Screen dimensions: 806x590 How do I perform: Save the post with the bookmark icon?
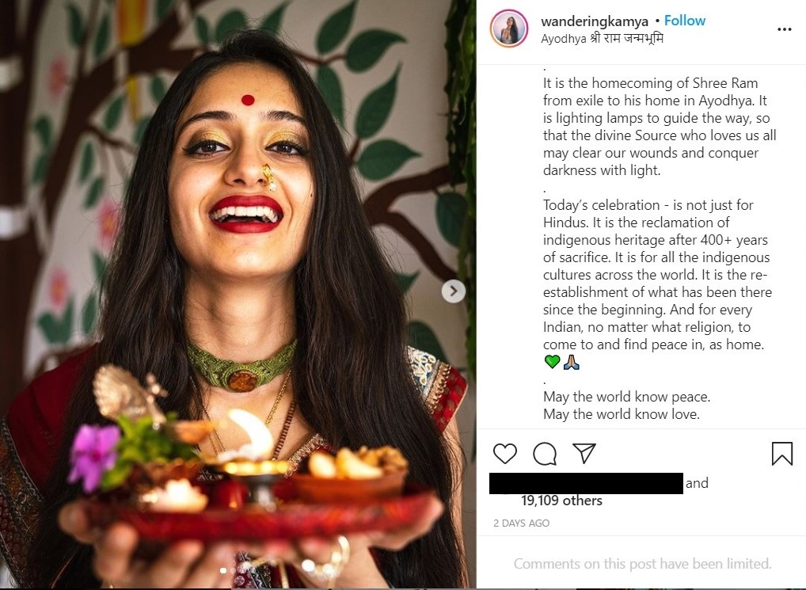pos(781,453)
